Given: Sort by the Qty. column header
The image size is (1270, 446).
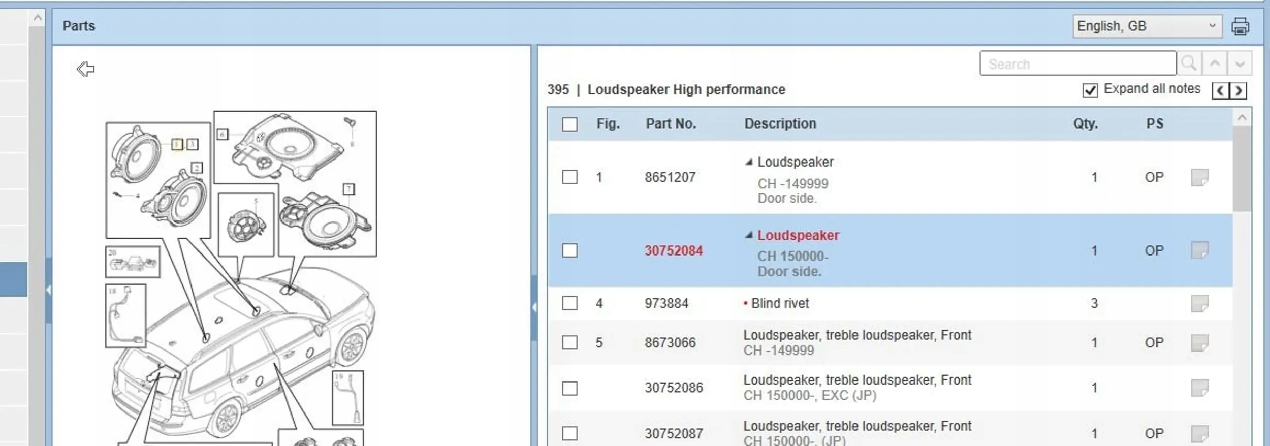Looking at the screenshot, I should coord(1086,123).
